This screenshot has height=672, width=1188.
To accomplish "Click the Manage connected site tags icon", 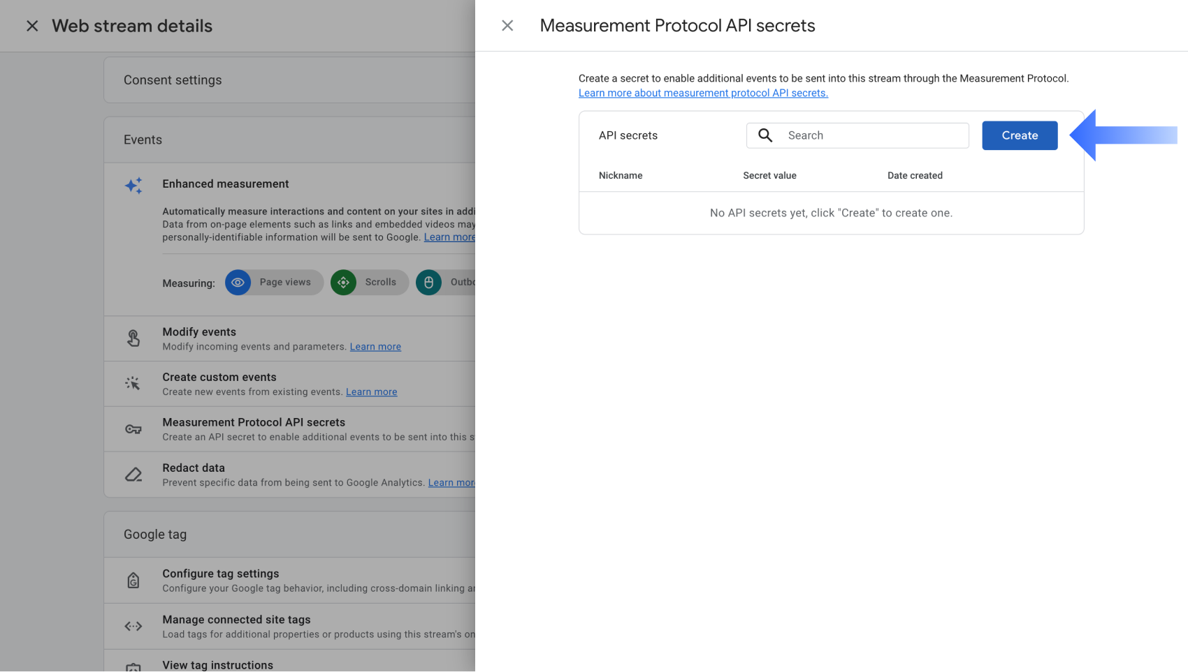I will point(133,626).
